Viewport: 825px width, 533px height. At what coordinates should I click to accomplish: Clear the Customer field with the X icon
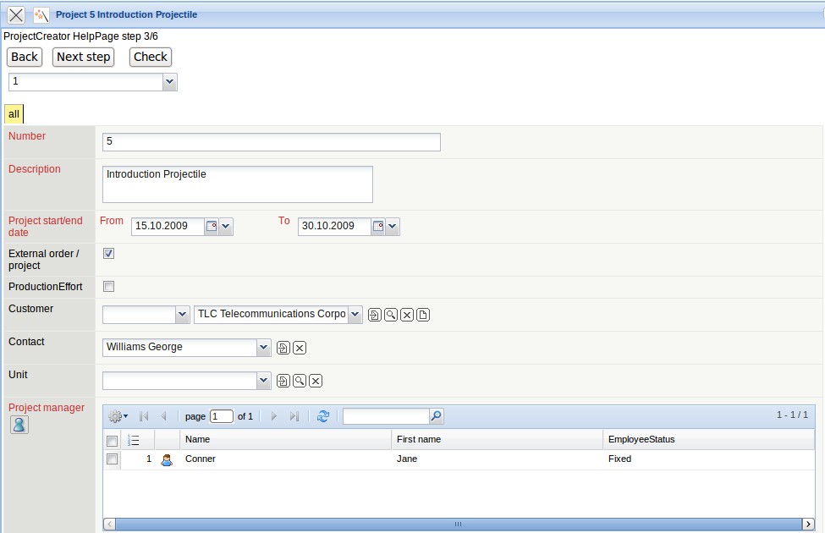(x=406, y=315)
